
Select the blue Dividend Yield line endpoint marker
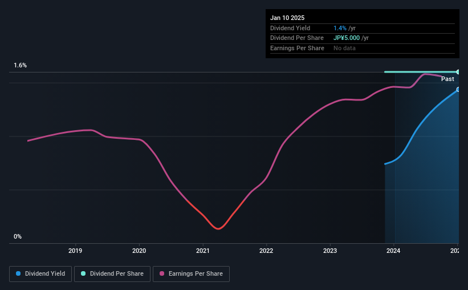[x=458, y=90]
